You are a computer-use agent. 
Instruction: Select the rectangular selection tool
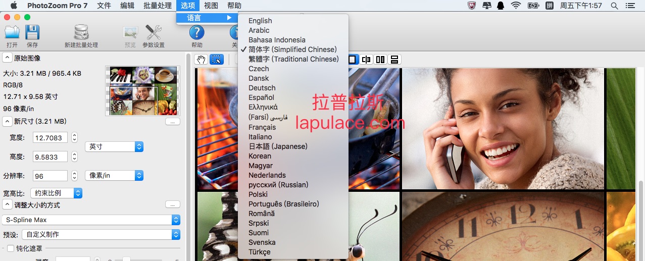coord(216,60)
